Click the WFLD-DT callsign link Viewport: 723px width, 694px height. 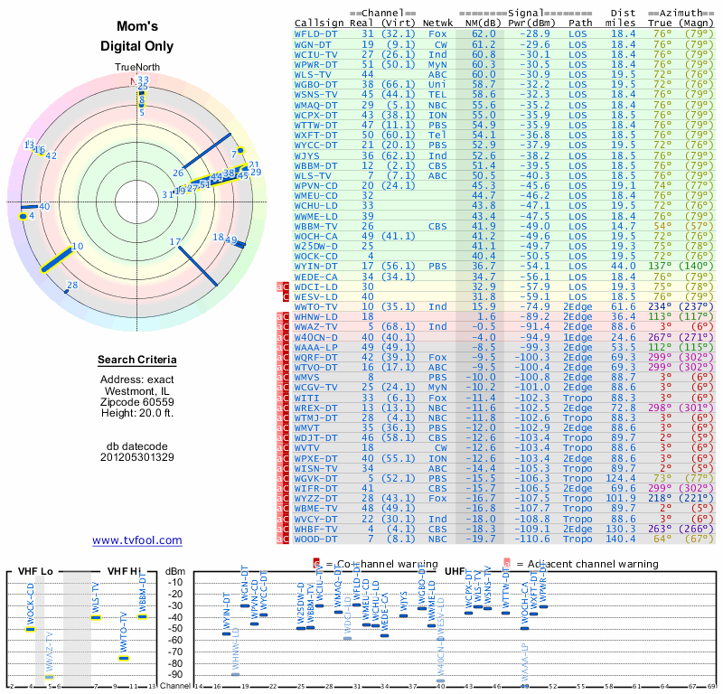coord(315,34)
